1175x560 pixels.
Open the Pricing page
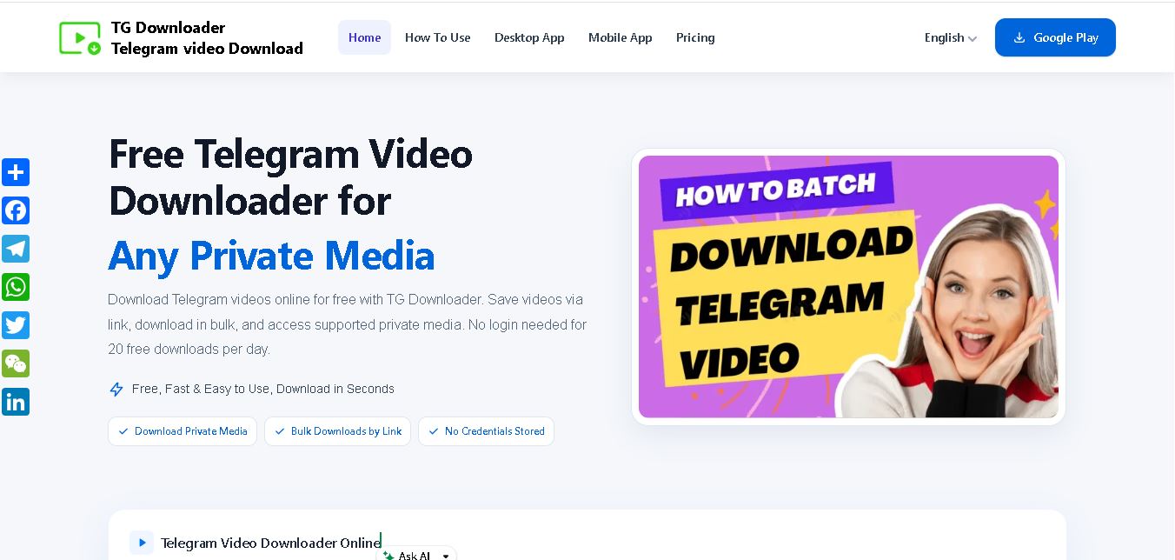pos(695,37)
